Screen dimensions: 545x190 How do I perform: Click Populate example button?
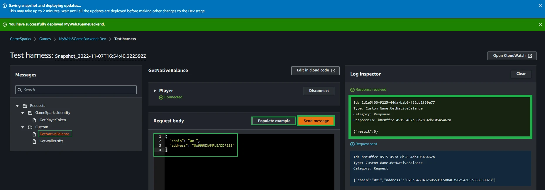(x=274, y=121)
